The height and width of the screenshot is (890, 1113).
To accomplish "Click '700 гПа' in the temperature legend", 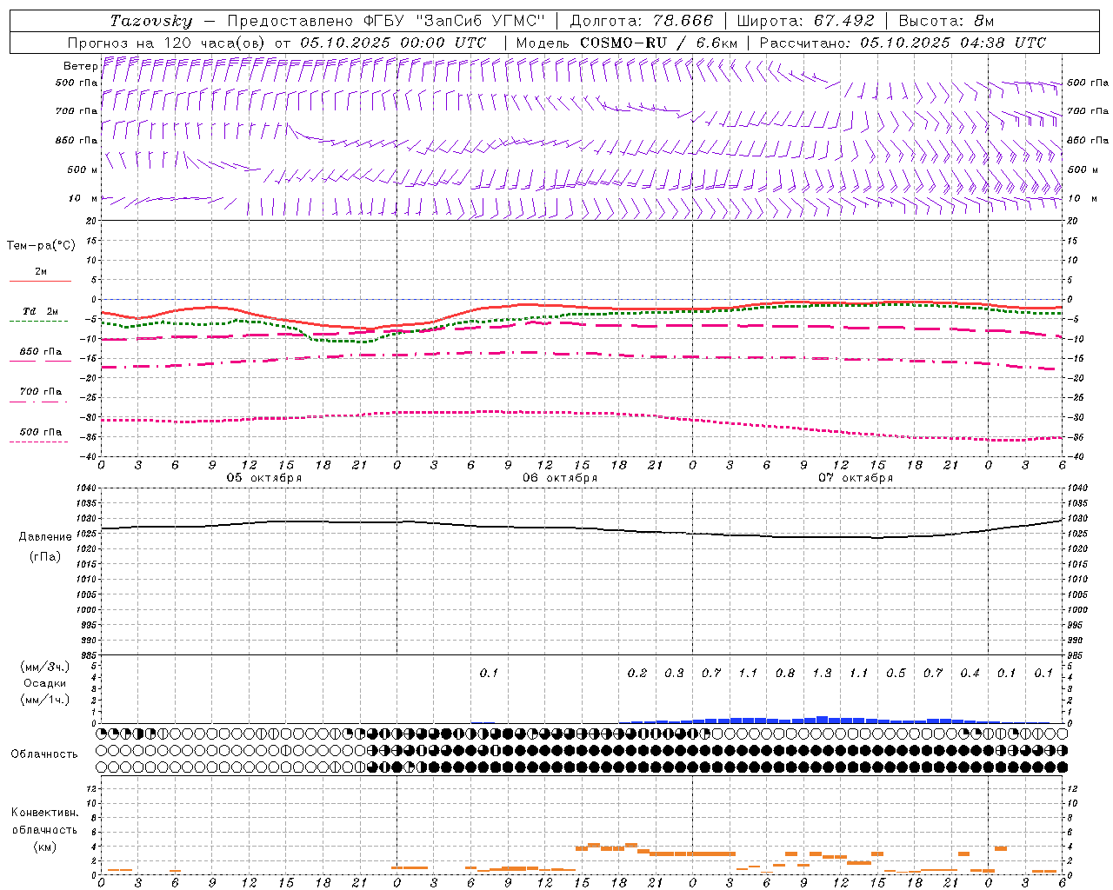I will [41, 391].
